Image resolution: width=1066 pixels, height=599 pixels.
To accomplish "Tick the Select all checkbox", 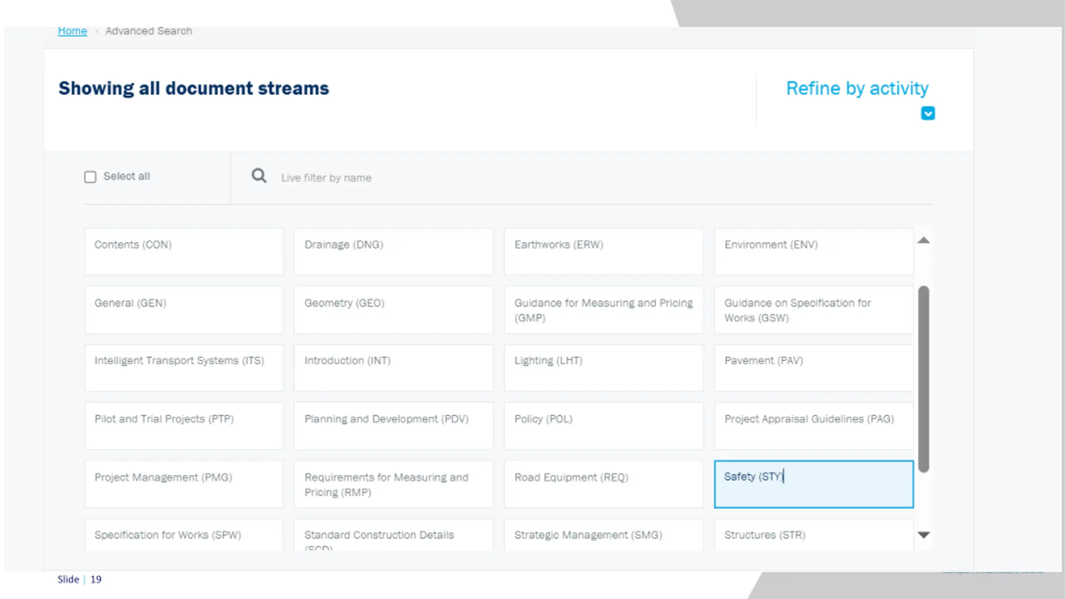I will pyautogui.click(x=90, y=177).
